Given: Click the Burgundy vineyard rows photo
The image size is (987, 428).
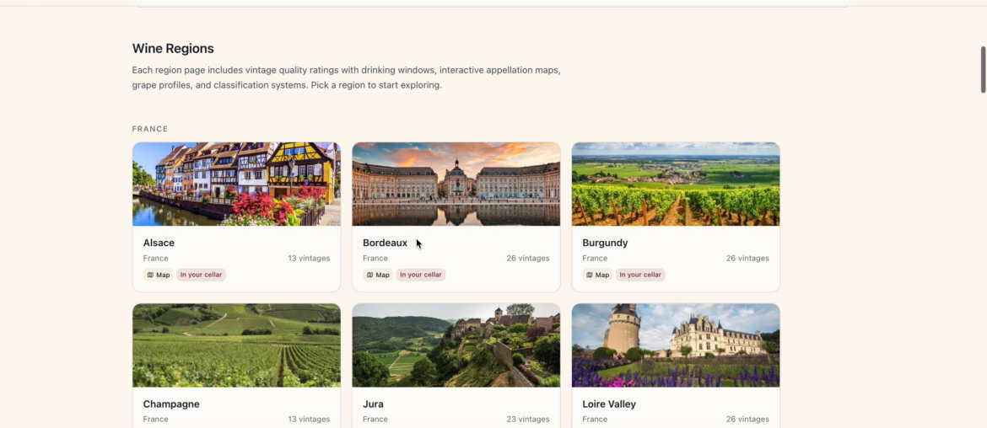Looking at the screenshot, I should point(676,184).
